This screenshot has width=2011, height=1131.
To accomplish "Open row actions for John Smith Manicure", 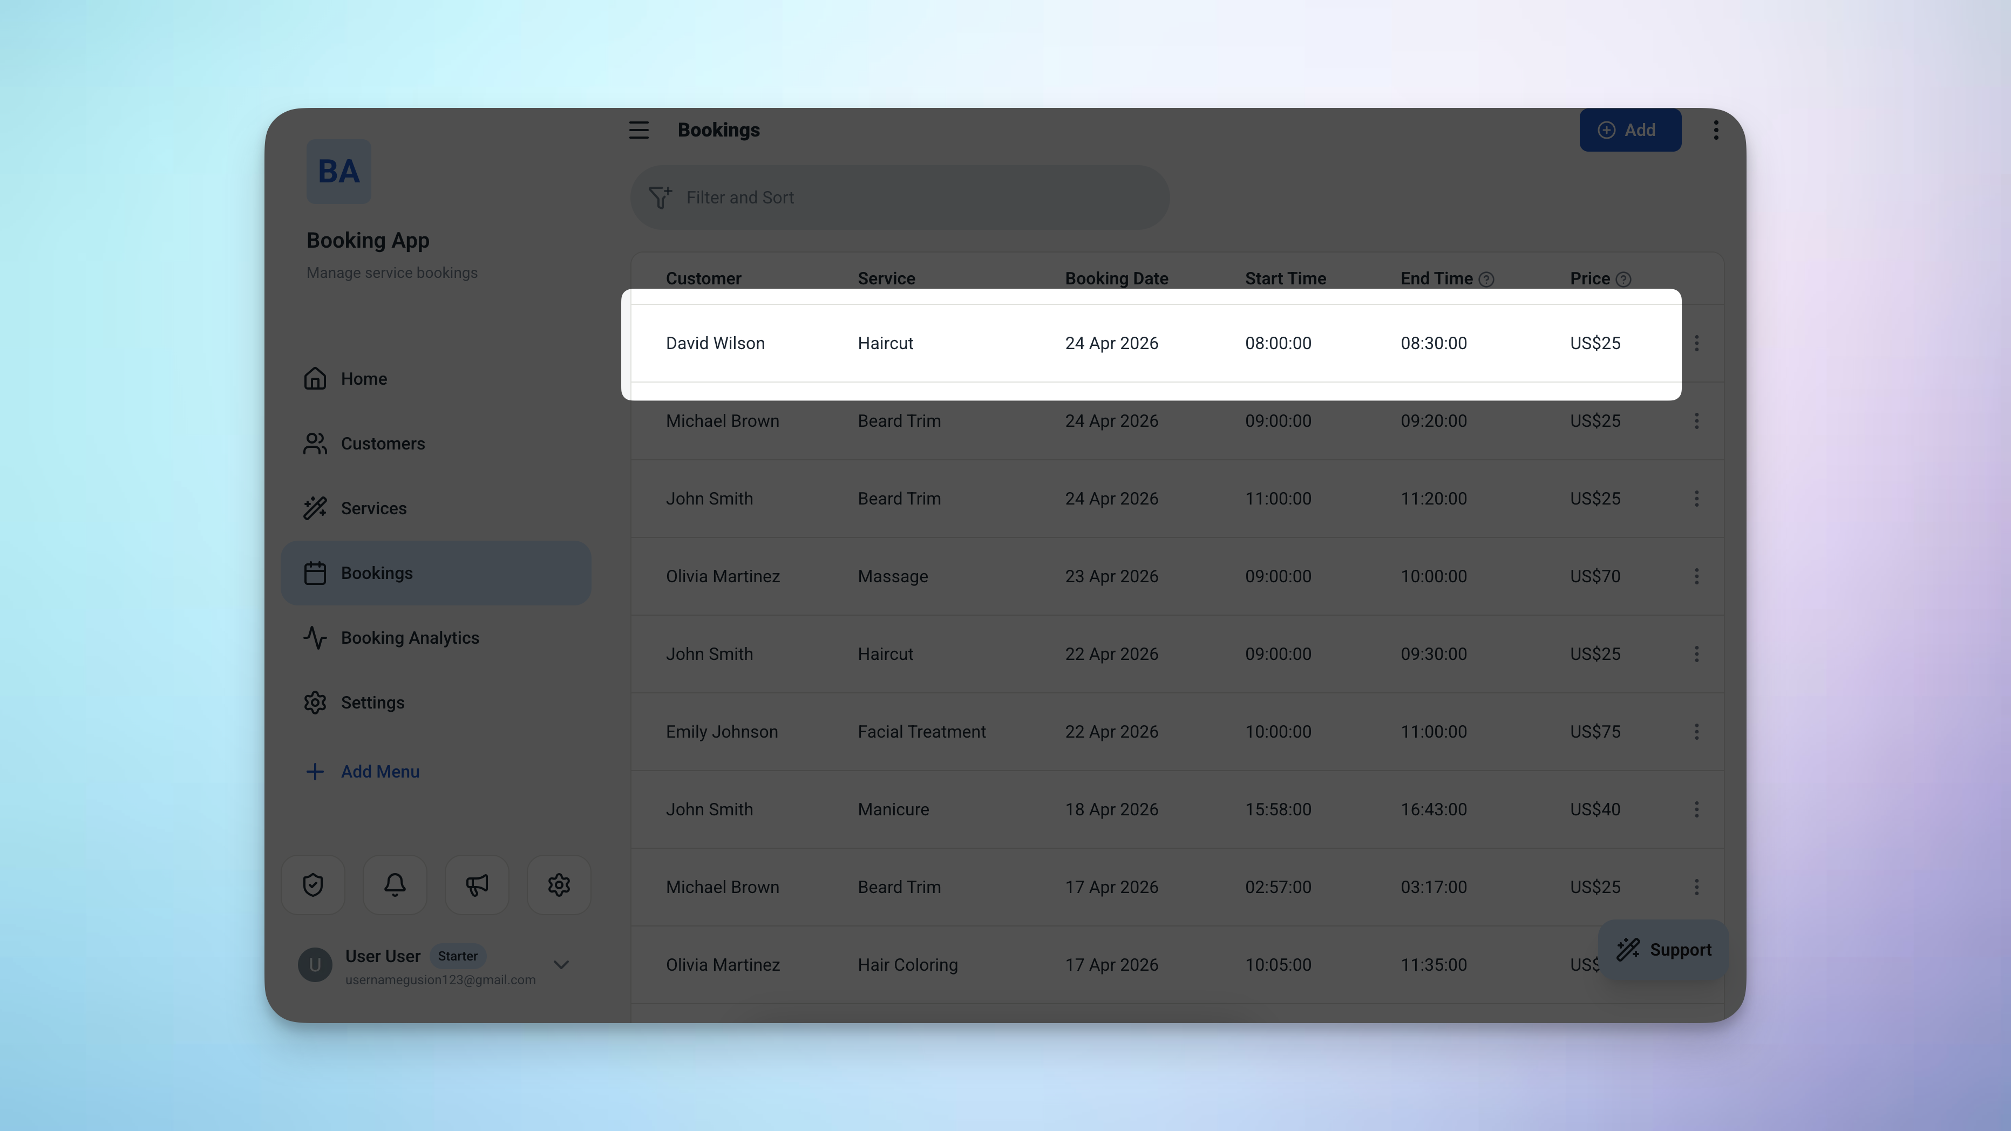I will (1696, 809).
